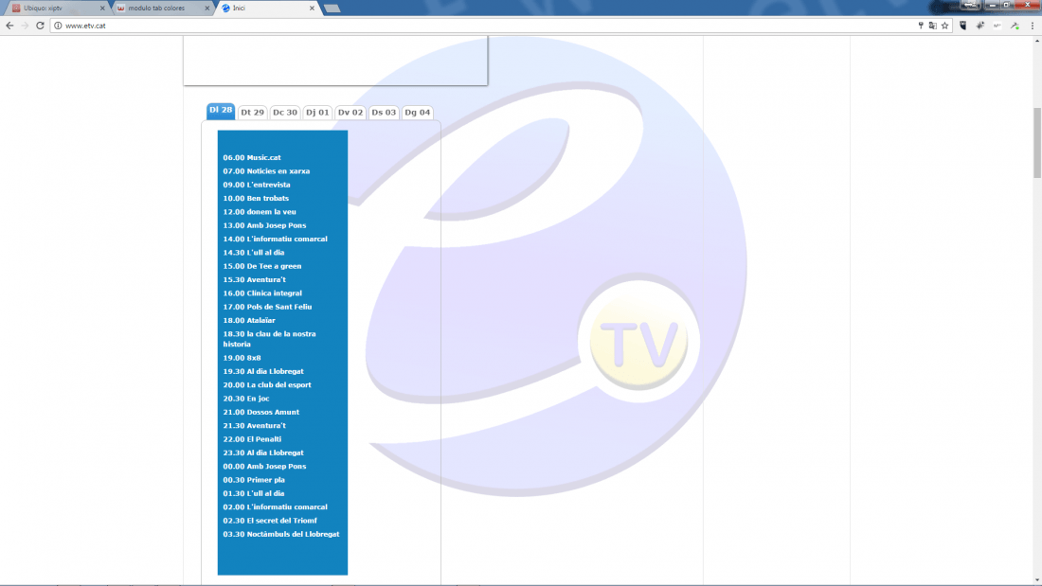Viewport: 1042px width, 586px height.
Task: Open the Dc 30 schedule tab
Action: point(285,113)
